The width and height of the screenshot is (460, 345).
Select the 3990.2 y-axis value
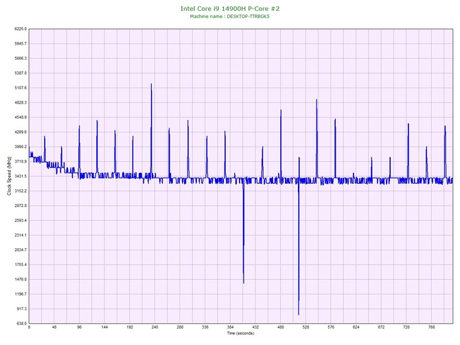(21, 147)
